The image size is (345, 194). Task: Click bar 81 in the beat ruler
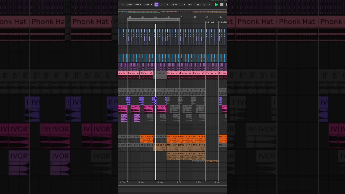pos(195,17)
